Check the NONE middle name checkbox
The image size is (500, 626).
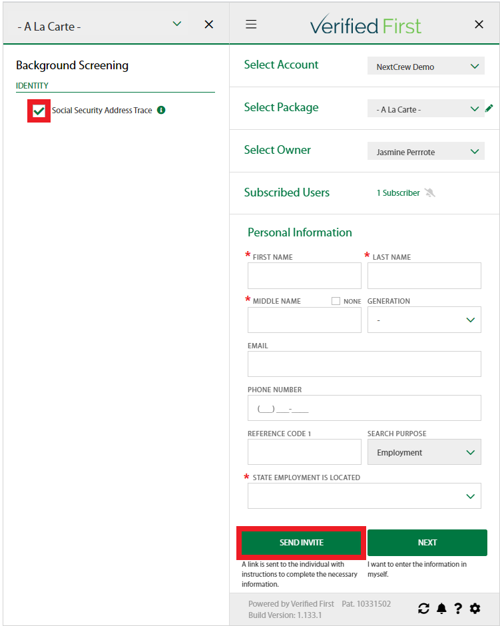coord(336,301)
